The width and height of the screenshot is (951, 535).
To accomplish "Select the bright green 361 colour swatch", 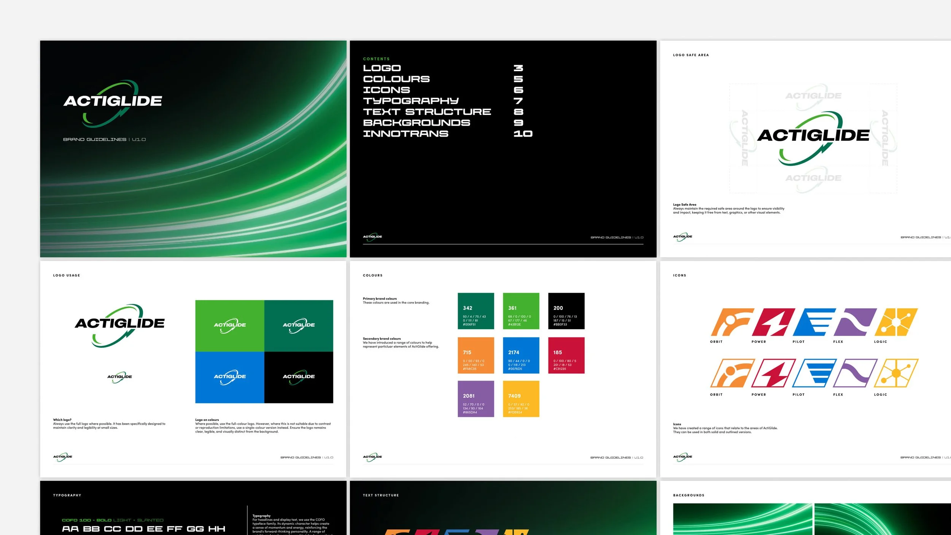I will click(521, 311).
